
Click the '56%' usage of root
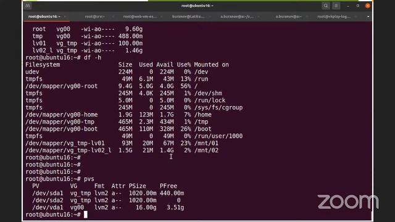click(185, 86)
